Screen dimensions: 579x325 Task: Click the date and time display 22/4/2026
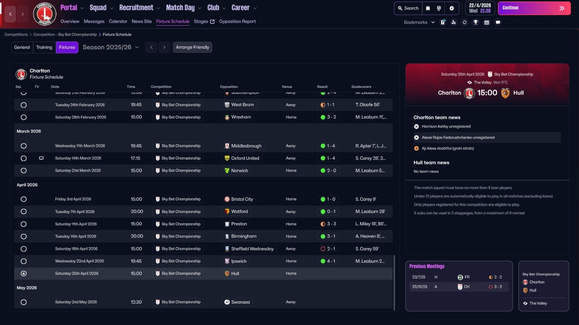tap(480, 8)
